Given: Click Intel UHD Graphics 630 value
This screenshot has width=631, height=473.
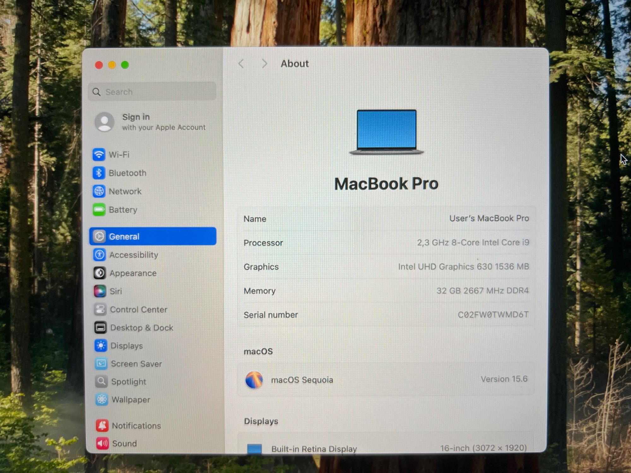Looking at the screenshot, I should (463, 266).
